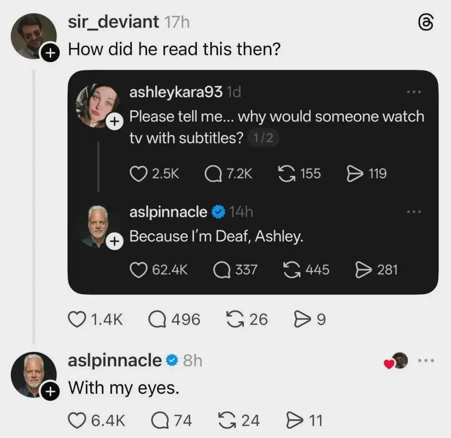This screenshot has height=438, width=451.
Task: Reply to sir_deviant's post
Action: coord(158,319)
